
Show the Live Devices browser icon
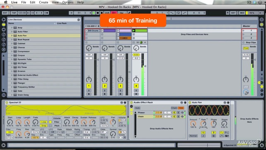[x=4, y=24]
